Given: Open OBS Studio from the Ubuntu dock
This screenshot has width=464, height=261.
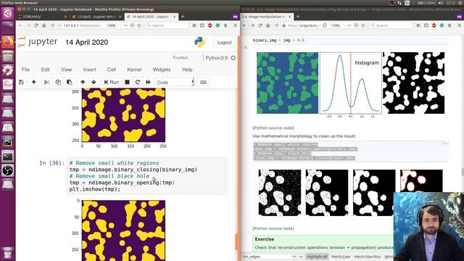Looking at the screenshot, I should tap(8, 170).
